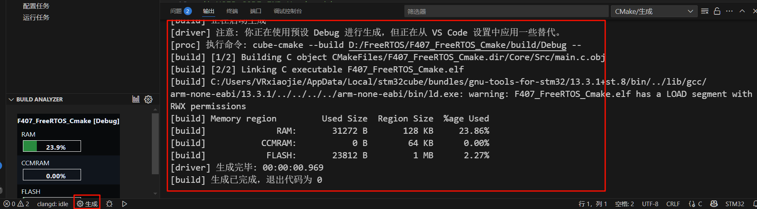Run target with the play icon
The image size is (757, 209).
[124, 204]
